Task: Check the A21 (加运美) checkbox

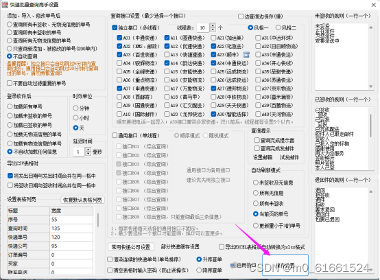Action: pos(213,38)
